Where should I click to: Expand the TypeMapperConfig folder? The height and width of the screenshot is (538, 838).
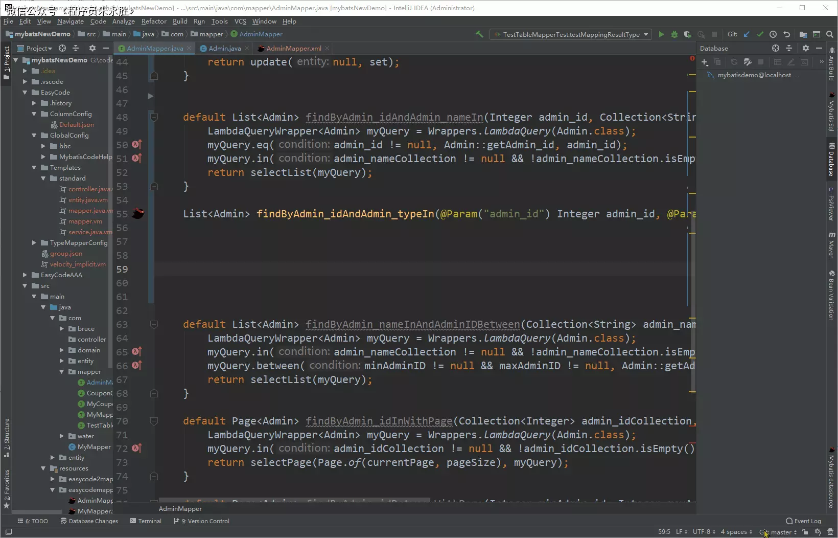pyautogui.click(x=34, y=243)
